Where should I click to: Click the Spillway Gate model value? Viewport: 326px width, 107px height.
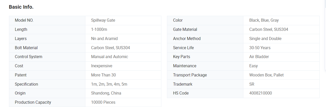click(103, 20)
